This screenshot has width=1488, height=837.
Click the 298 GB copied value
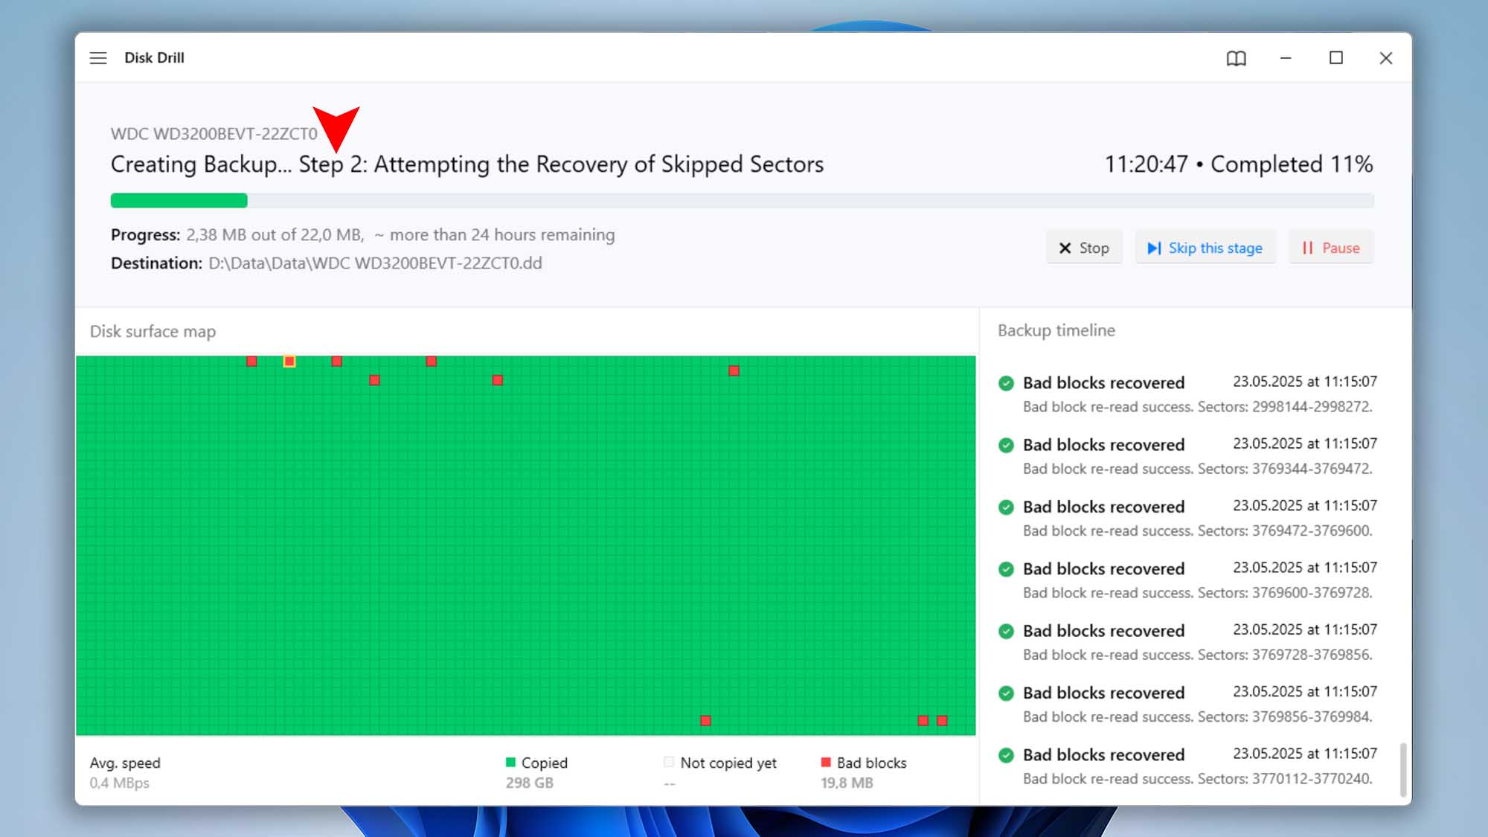(x=530, y=783)
